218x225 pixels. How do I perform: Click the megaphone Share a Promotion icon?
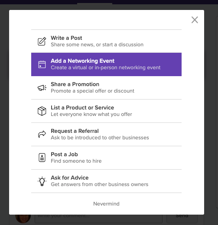[x=42, y=88]
